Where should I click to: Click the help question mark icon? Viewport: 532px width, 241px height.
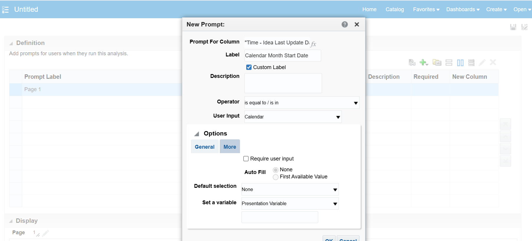click(344, 24)
